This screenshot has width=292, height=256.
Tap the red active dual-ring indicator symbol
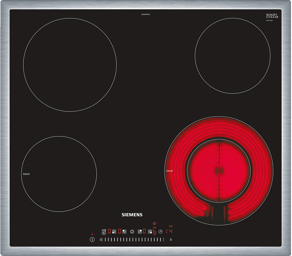point(155,224)
